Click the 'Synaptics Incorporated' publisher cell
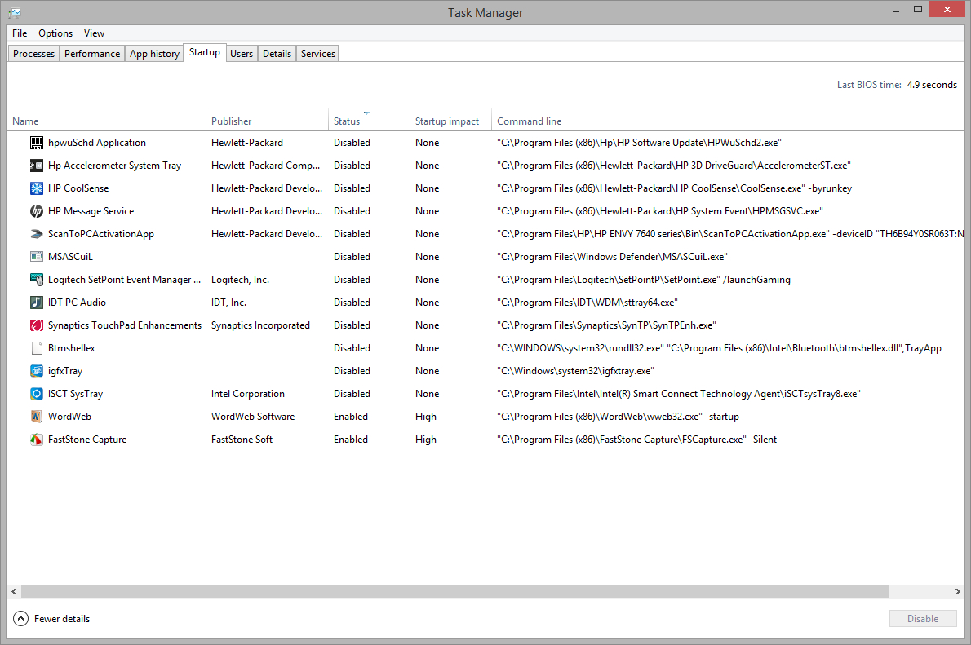 point(260,325)
